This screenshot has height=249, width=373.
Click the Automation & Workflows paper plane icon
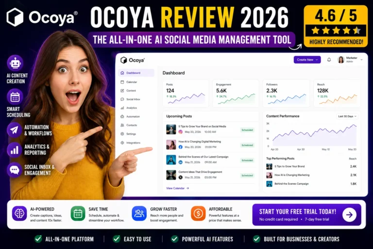click(14, 130)
